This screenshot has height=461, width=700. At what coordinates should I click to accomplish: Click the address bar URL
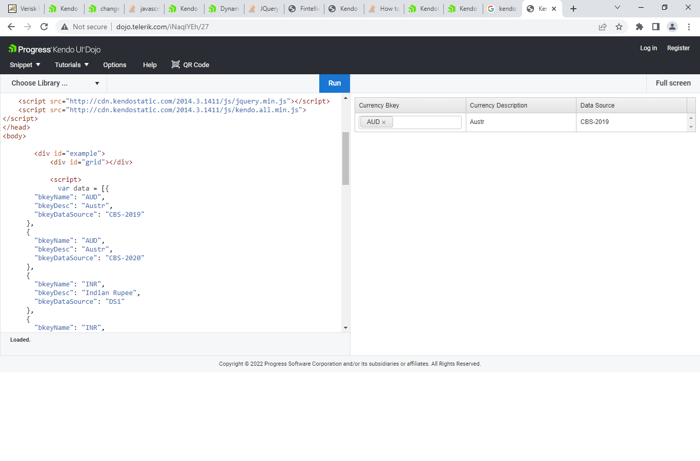162,27
